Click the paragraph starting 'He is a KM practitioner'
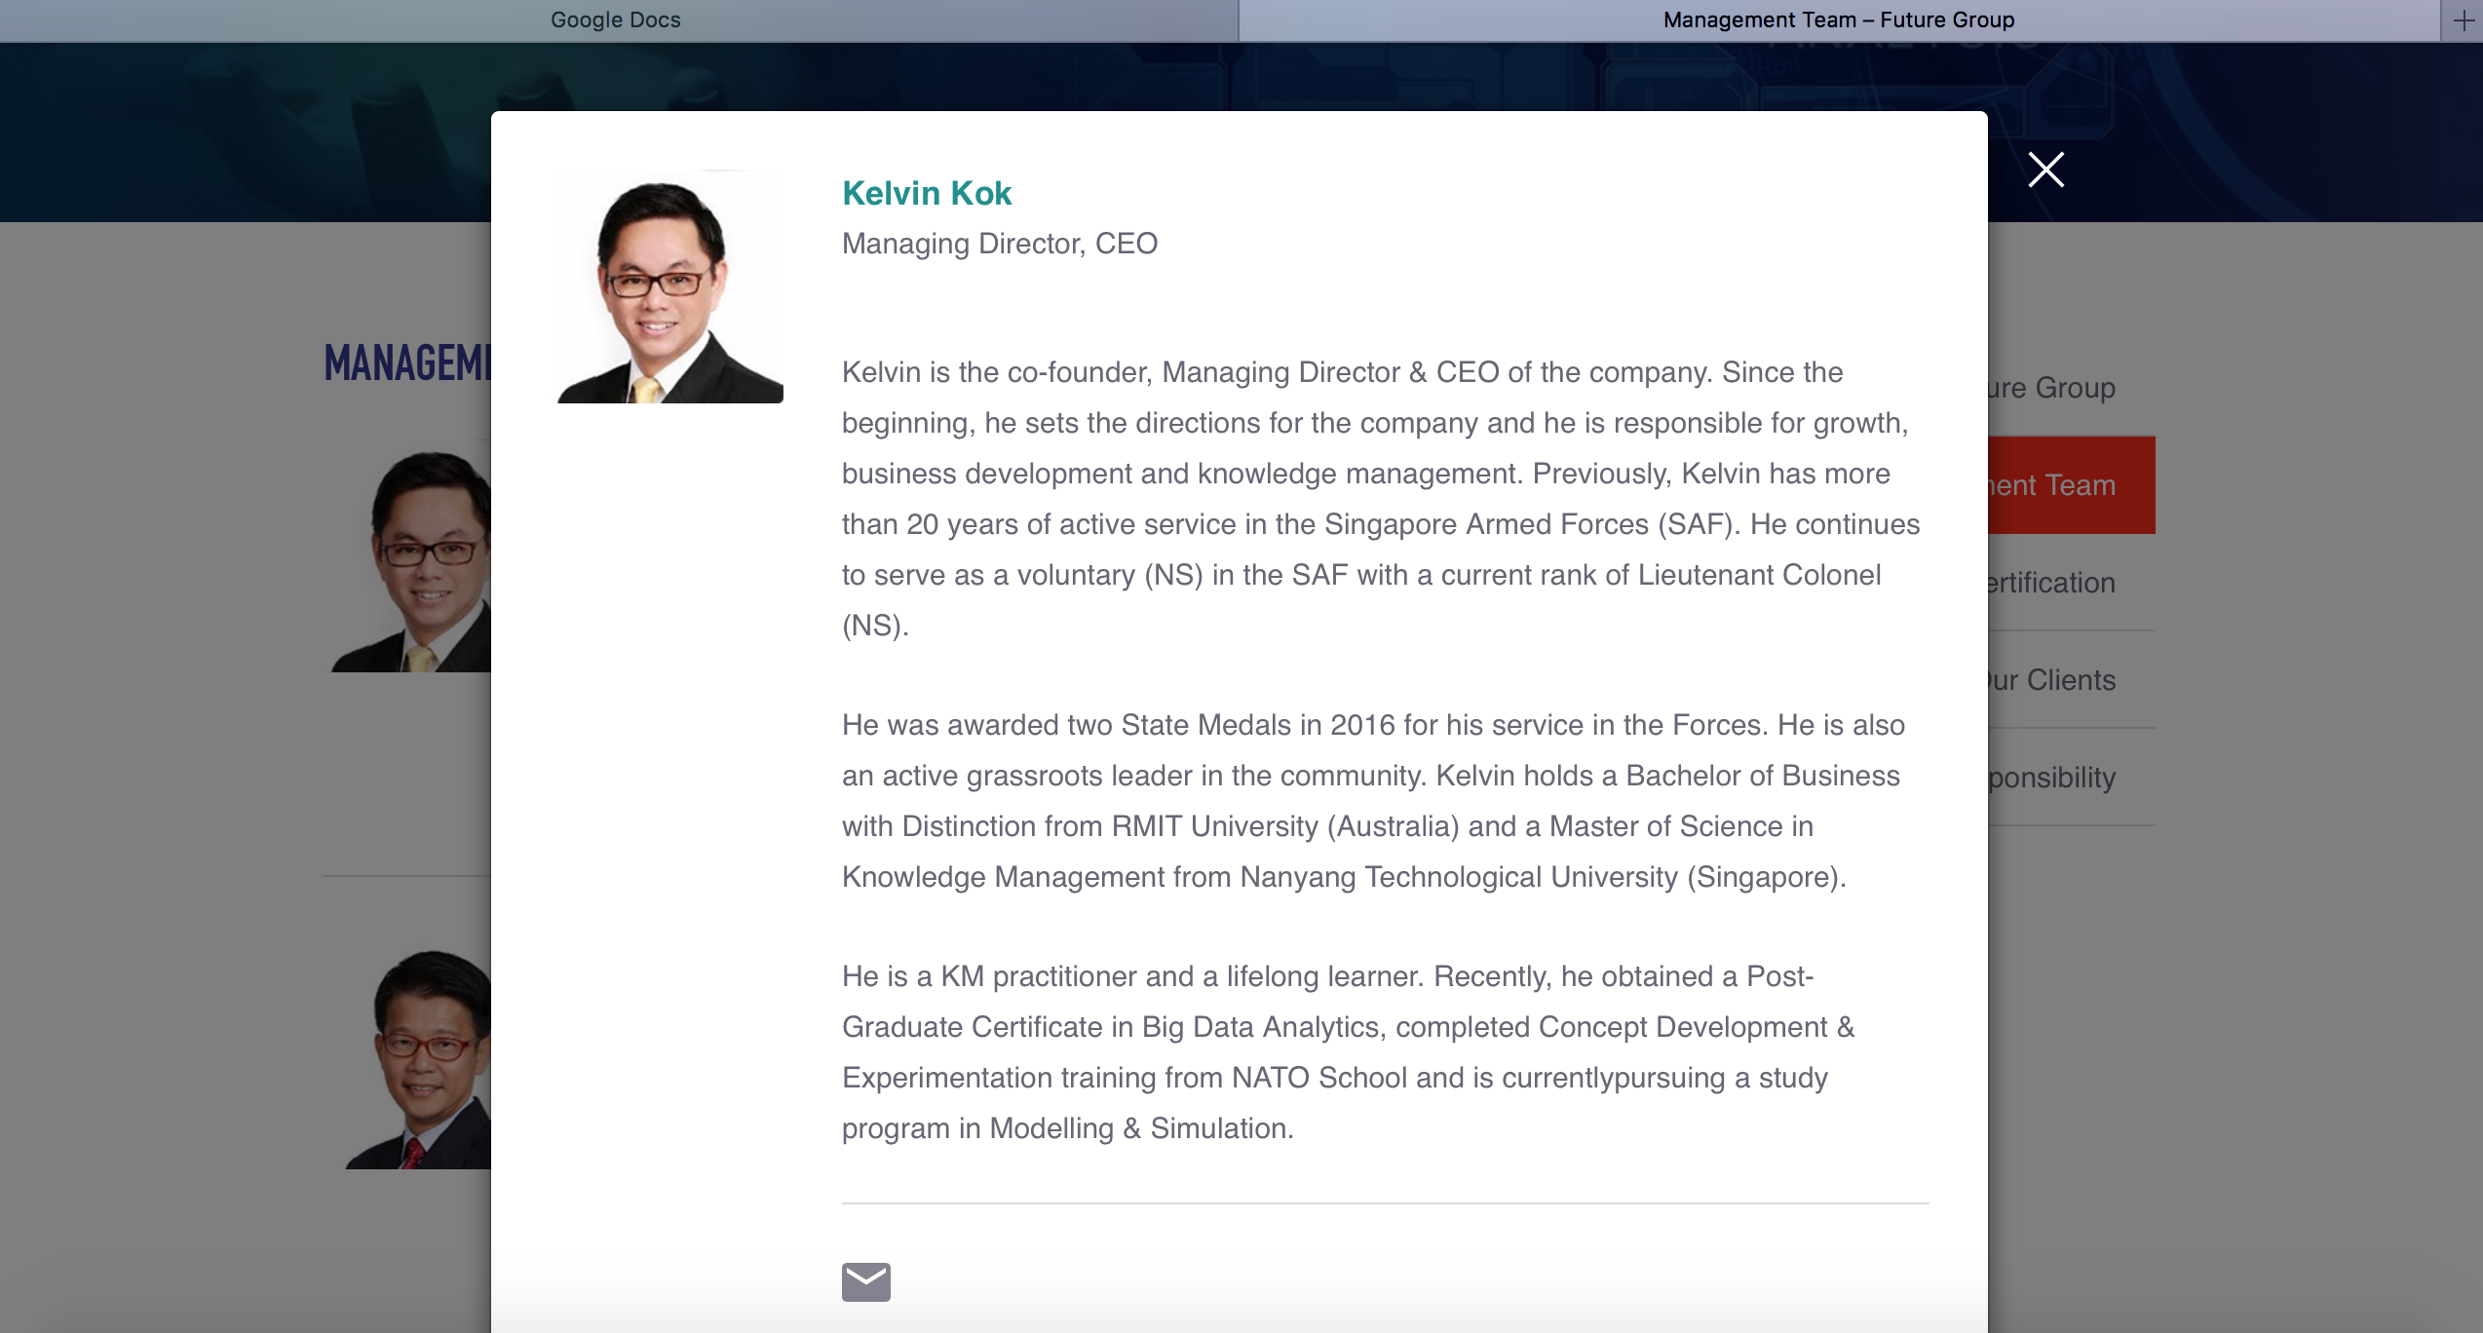The image size is (2483, 1333). coord(1349,1052)
